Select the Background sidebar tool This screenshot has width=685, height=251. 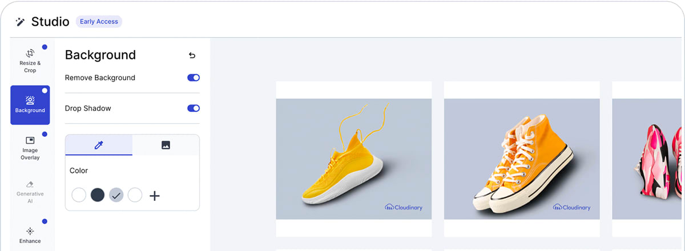coord(30,105)
